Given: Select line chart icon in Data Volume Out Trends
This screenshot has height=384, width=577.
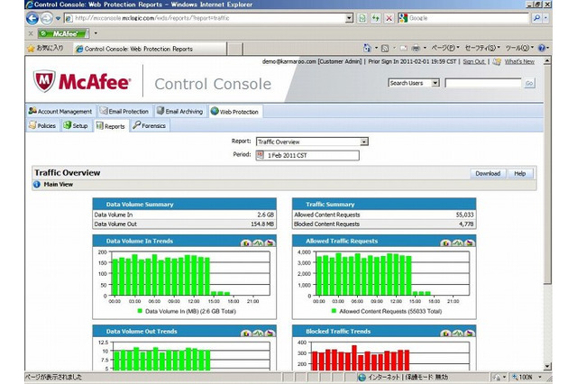Looking at the screenshot, I should tap(258, 333).
